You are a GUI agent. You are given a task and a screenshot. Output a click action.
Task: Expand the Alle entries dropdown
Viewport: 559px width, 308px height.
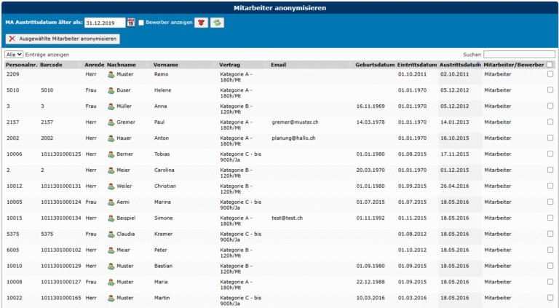pos(14,54)
